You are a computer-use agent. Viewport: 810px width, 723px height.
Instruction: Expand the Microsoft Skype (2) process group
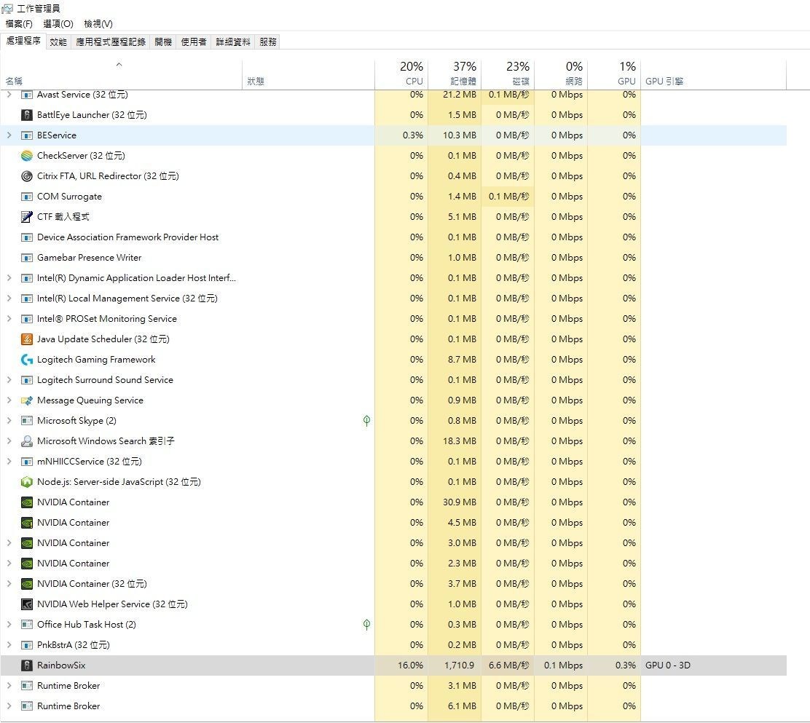(x=9, y=421)
